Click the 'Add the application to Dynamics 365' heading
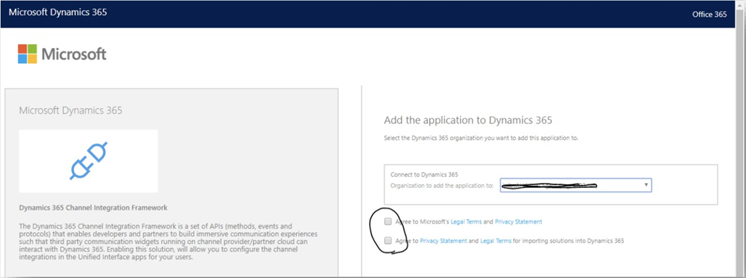Screen dimensions: 746x278 tap(468, 120)
